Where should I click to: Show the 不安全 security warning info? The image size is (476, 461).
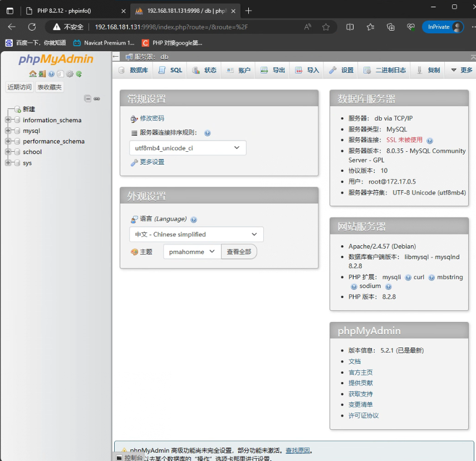pyautogui.click(x=68, y=27)
